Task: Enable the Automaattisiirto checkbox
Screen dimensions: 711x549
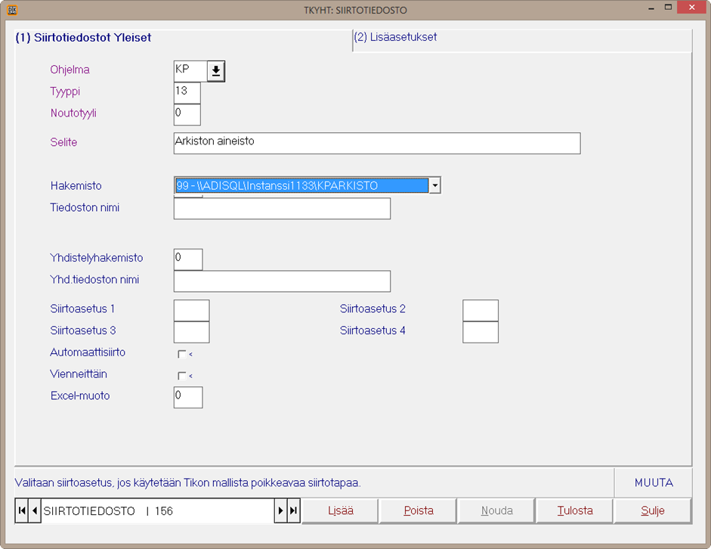Action: pyautogui.click(x=182, y=354)
